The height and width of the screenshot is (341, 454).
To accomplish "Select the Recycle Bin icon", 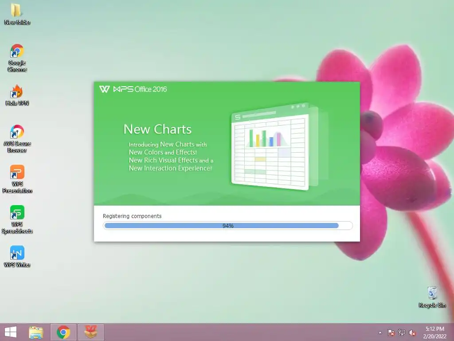I will tap(432, 297).
